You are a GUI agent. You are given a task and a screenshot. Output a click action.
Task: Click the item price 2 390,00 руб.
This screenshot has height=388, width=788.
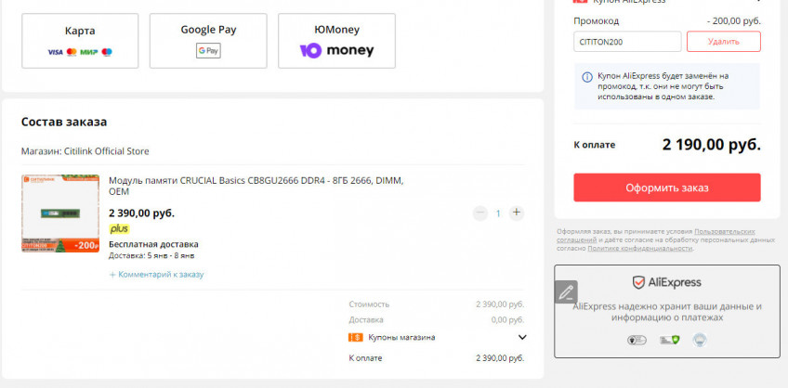(x=142, y=213)
